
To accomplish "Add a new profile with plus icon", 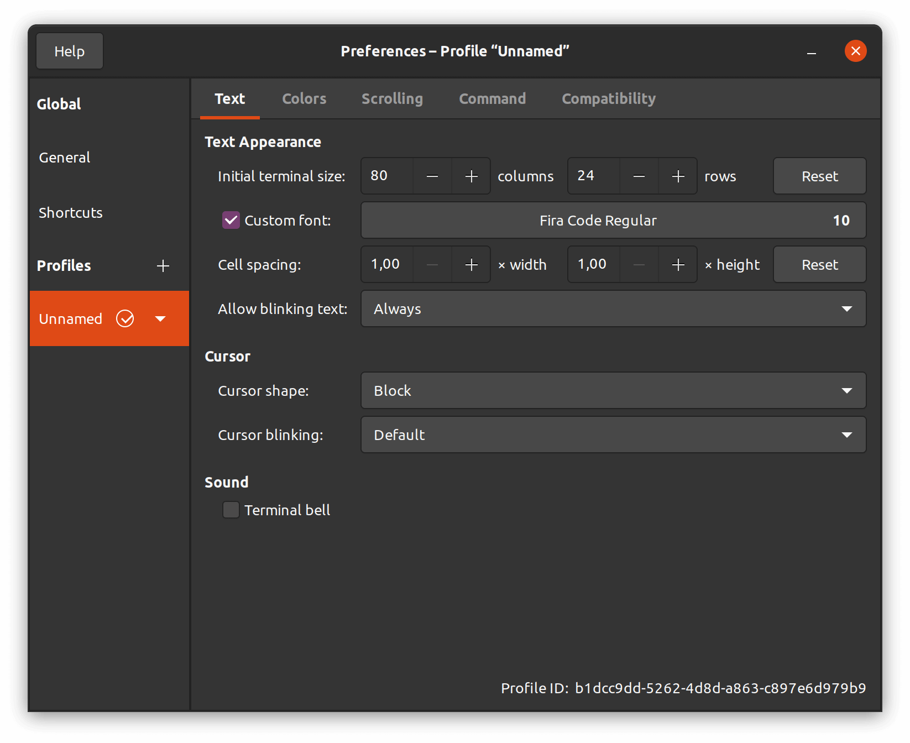I will pos(163,266).
